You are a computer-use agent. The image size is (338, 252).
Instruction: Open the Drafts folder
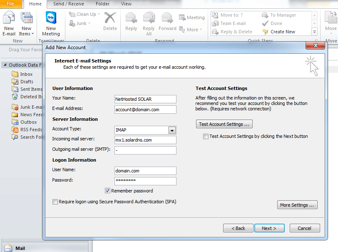22,82
